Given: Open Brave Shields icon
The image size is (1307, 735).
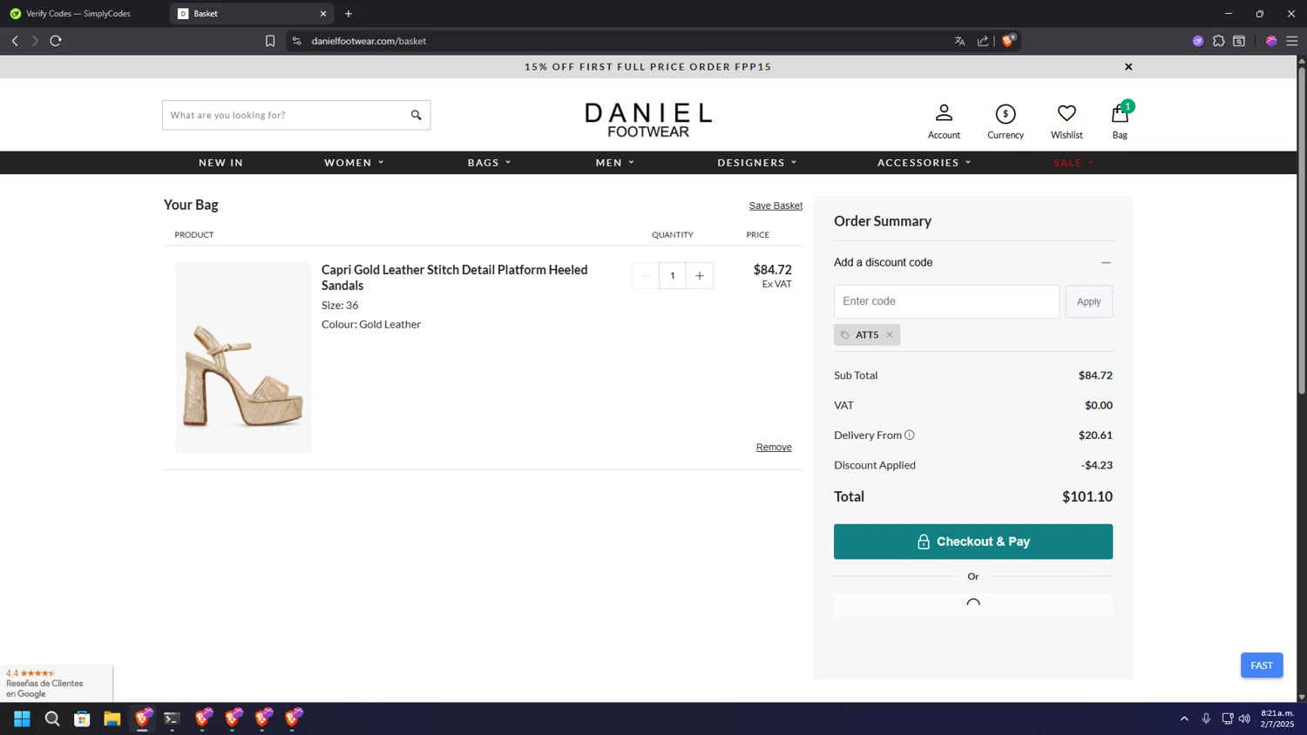Looking at the screenshot, I should click(1008, 41).
